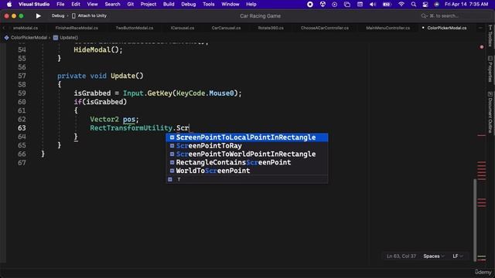Select ScreenPointToRay completion

click(247, 146)
